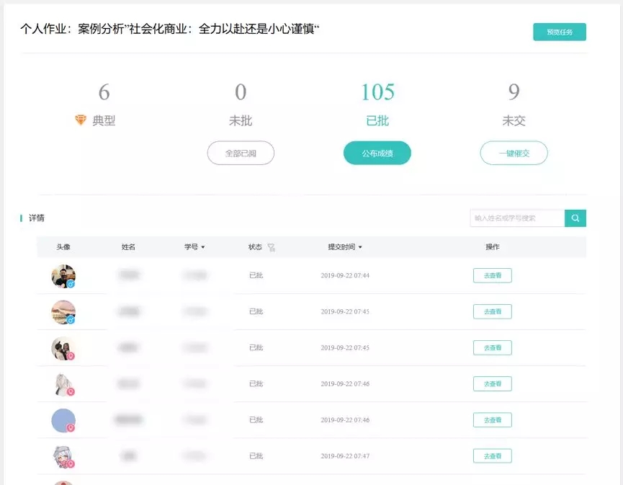The width and height of the screenshot is (623, 485).
Task: Click 去查看 for the 07:47 submission
Action: pos(492,455)
